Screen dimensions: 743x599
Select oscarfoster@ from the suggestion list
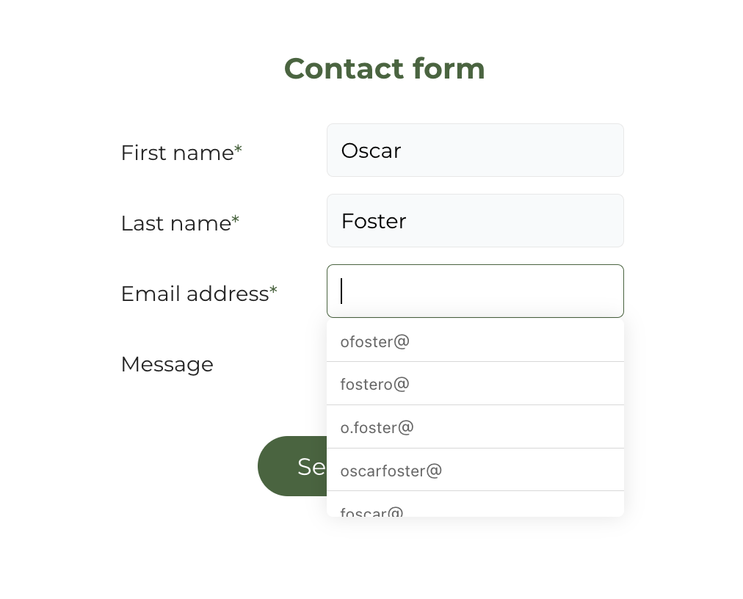(x=475, y=470)
